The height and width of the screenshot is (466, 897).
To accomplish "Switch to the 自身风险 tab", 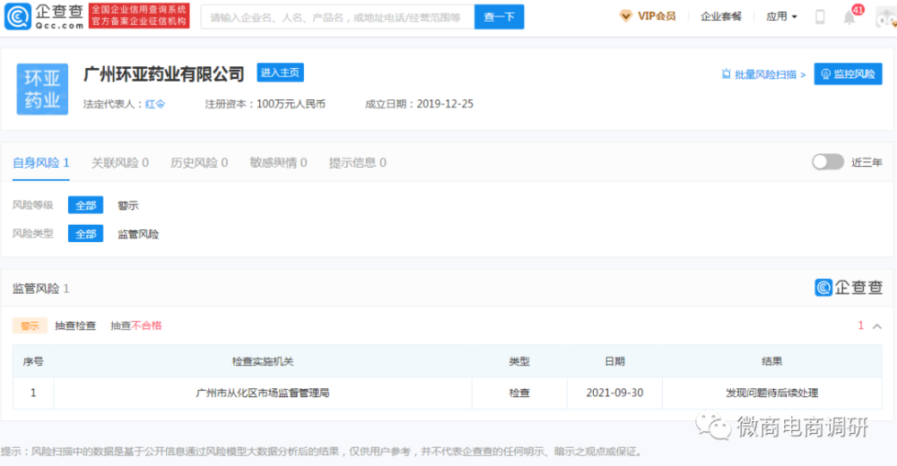I will 40,163.
